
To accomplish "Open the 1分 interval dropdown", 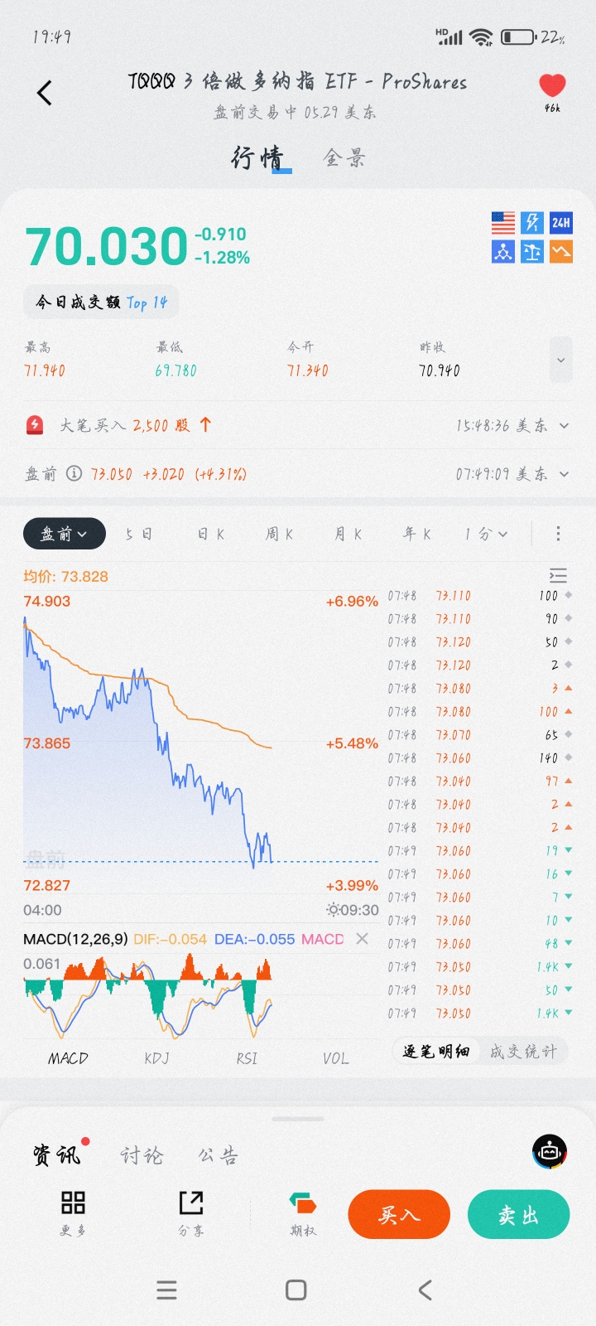I will pos(486,534).
